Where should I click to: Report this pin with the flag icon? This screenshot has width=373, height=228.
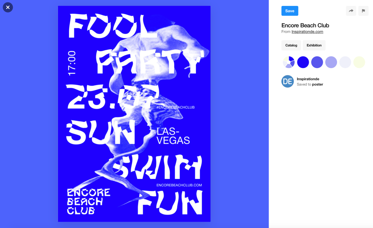click(x=363, y=11)
